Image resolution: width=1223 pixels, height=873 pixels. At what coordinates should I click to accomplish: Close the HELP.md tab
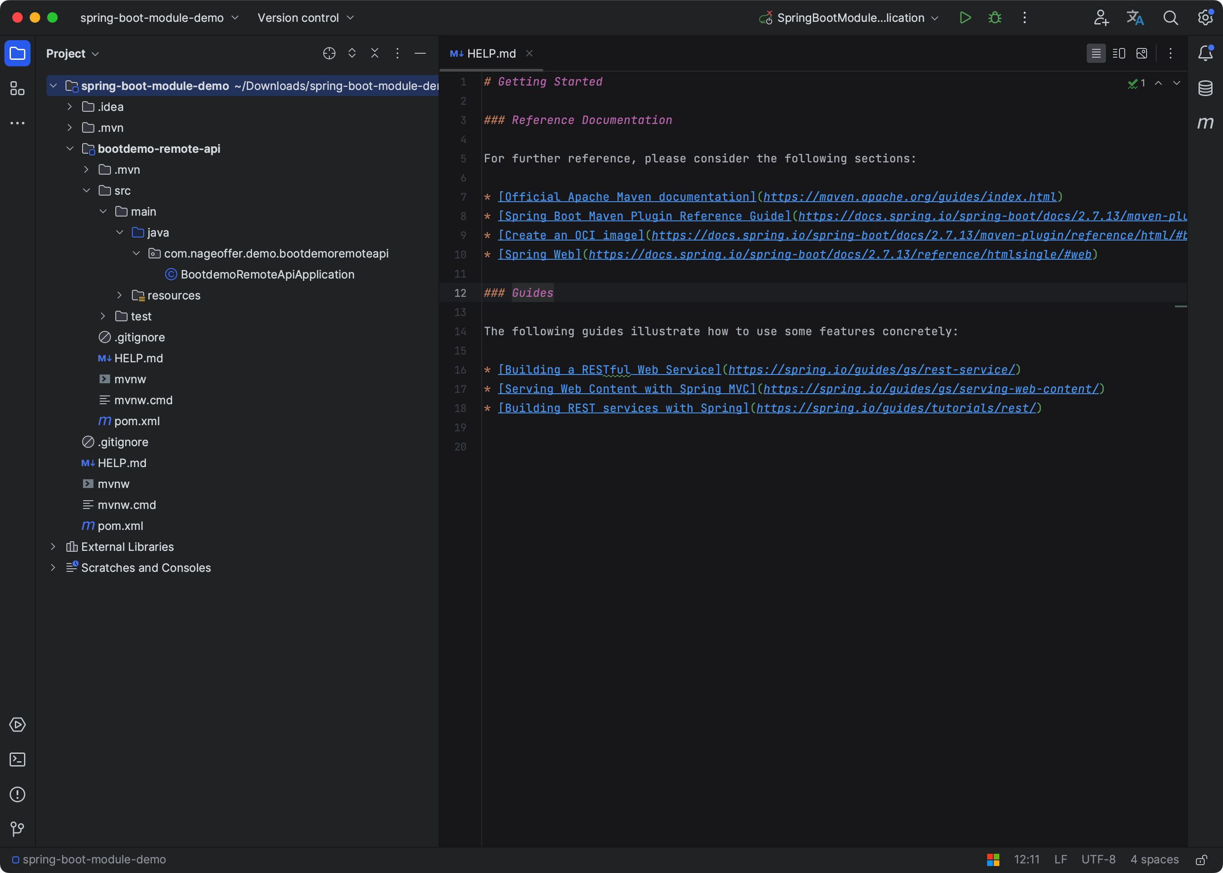point(529,53)
